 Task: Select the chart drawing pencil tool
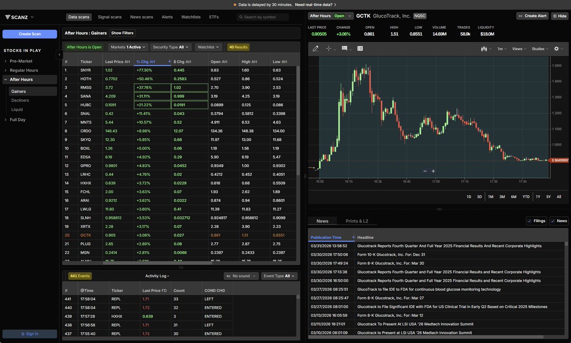click(315, 49)
